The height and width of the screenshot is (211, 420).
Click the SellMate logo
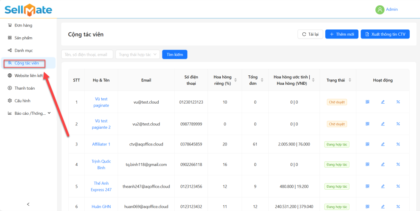29,9
